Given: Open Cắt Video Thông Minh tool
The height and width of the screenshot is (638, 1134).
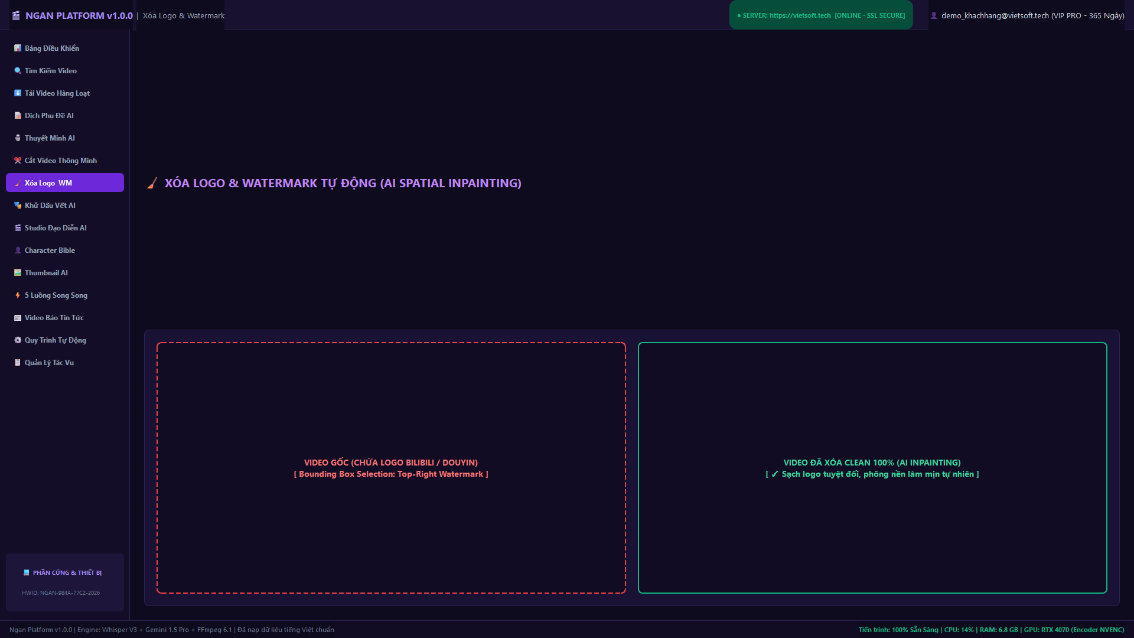Looking at the screenshot, I should [x=65, y=161].
